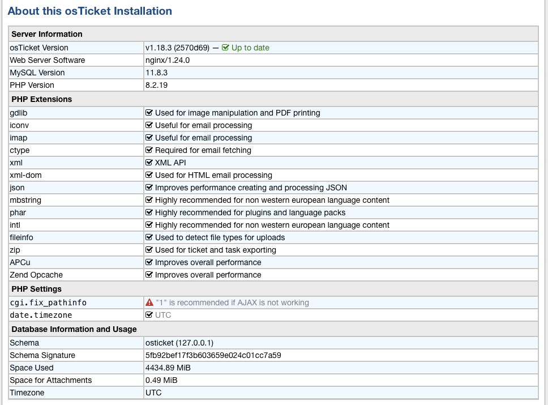This screenshot has width=548, height=405.
Task: Click the date.timezone UTC checkbox icon
Action: (149, 315)
